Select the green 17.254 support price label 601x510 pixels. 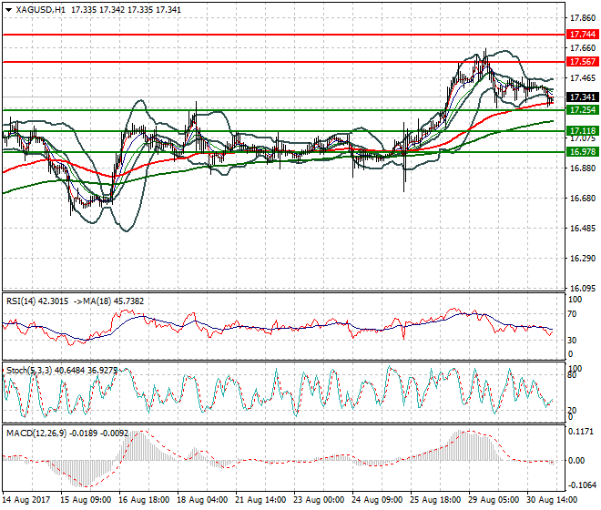[582, 110]
